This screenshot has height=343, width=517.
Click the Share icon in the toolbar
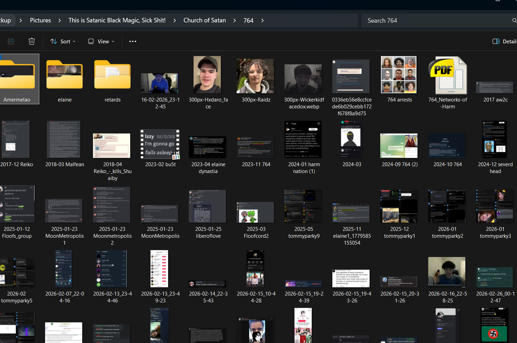click(11, 41)
